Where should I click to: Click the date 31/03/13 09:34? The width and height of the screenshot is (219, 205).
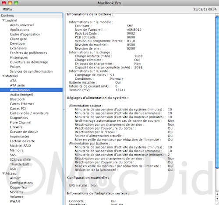click(x=205, y=9)
